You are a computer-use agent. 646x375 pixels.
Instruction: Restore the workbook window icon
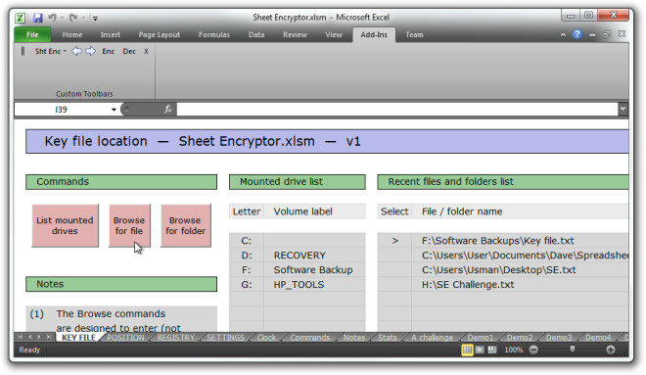point(607,34)
